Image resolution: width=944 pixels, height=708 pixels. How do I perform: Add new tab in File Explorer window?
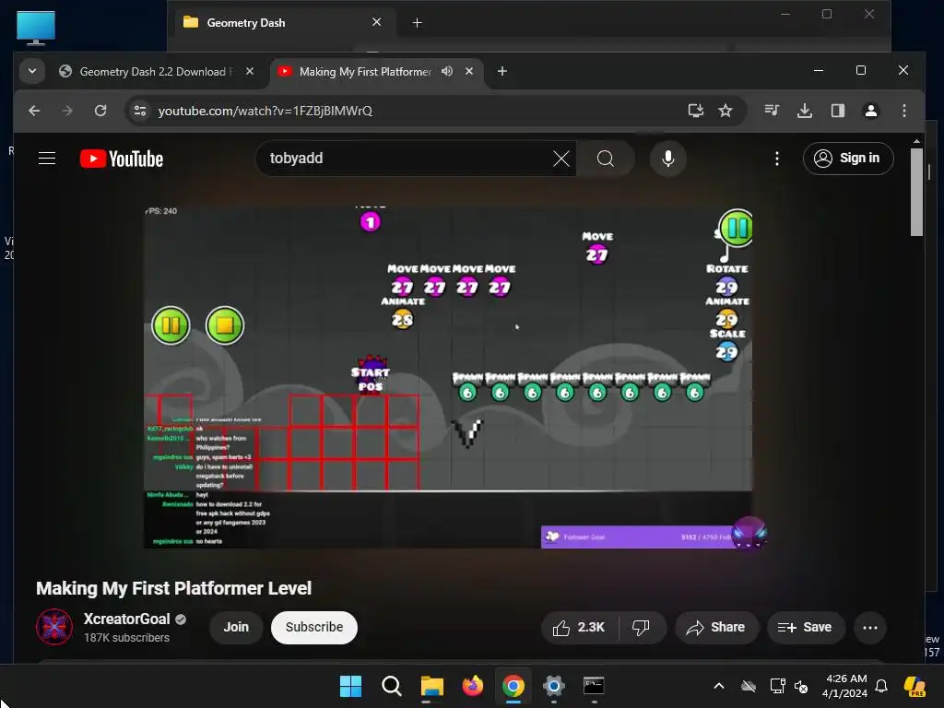418,23
